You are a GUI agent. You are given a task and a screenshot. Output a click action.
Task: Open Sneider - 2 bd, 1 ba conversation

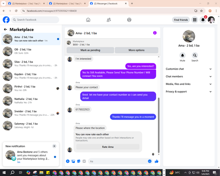click(31, 113)
